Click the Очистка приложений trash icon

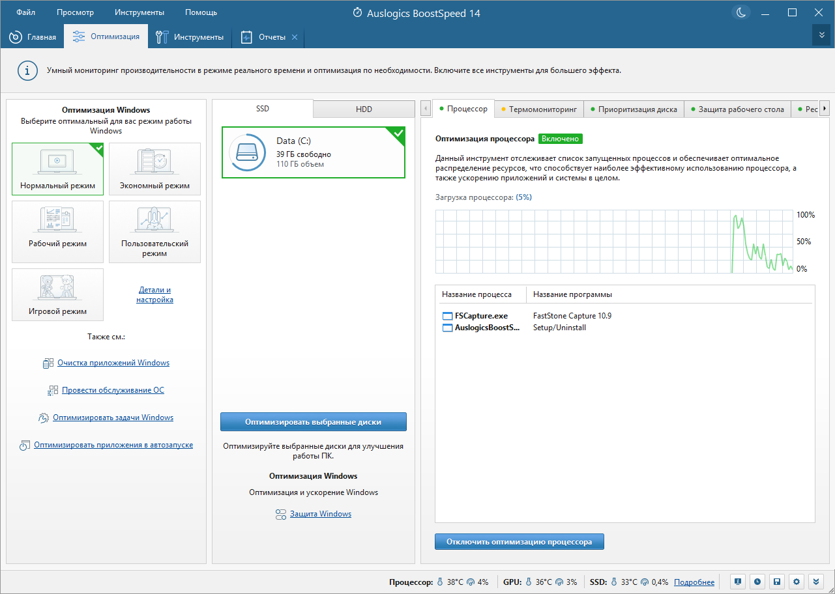[48, 363]
